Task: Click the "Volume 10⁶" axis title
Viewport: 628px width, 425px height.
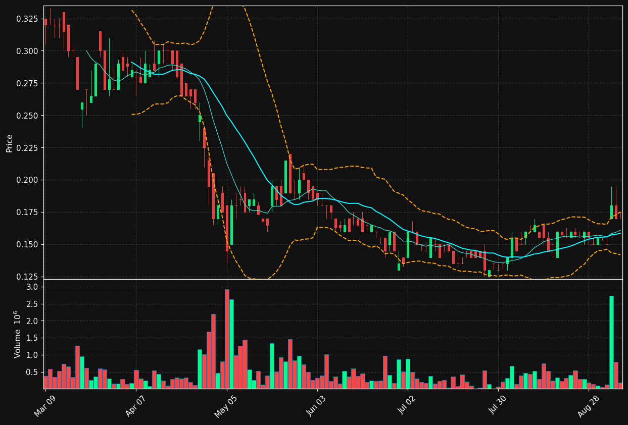Action: [18, 334]
